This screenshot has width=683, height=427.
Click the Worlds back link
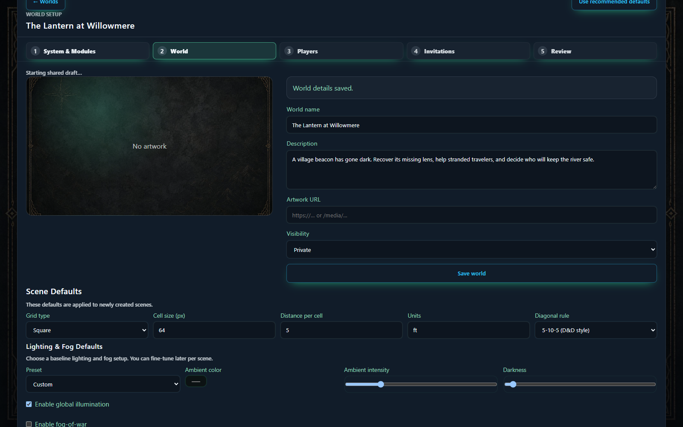[46, 3]
